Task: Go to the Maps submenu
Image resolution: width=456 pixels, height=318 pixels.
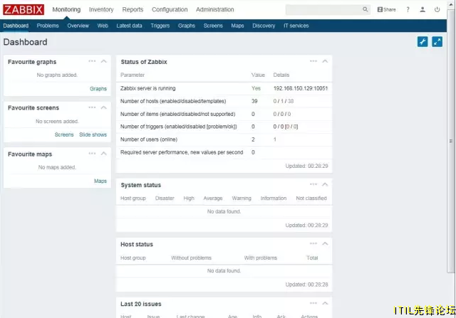Action: point(237,26)
